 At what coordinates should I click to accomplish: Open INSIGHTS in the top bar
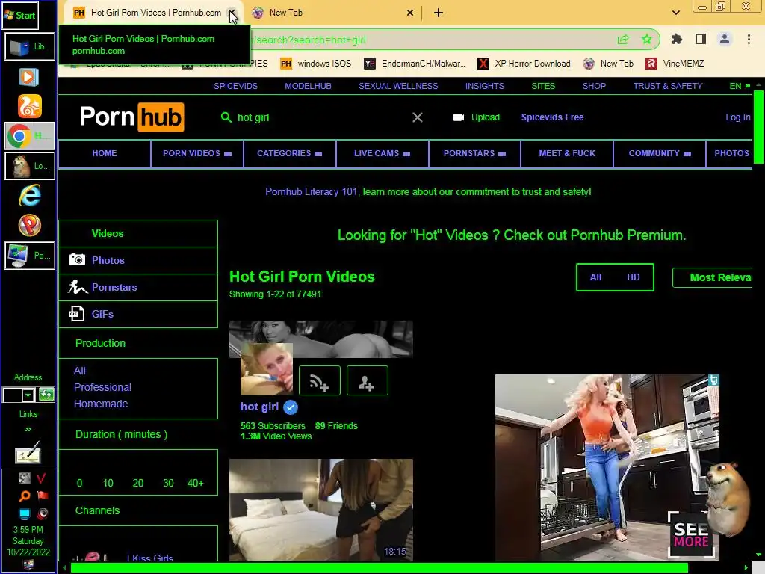pos(484,86)
